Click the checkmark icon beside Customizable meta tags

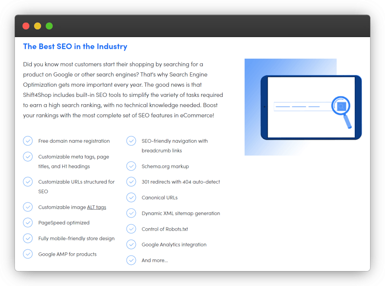[28, 157]
